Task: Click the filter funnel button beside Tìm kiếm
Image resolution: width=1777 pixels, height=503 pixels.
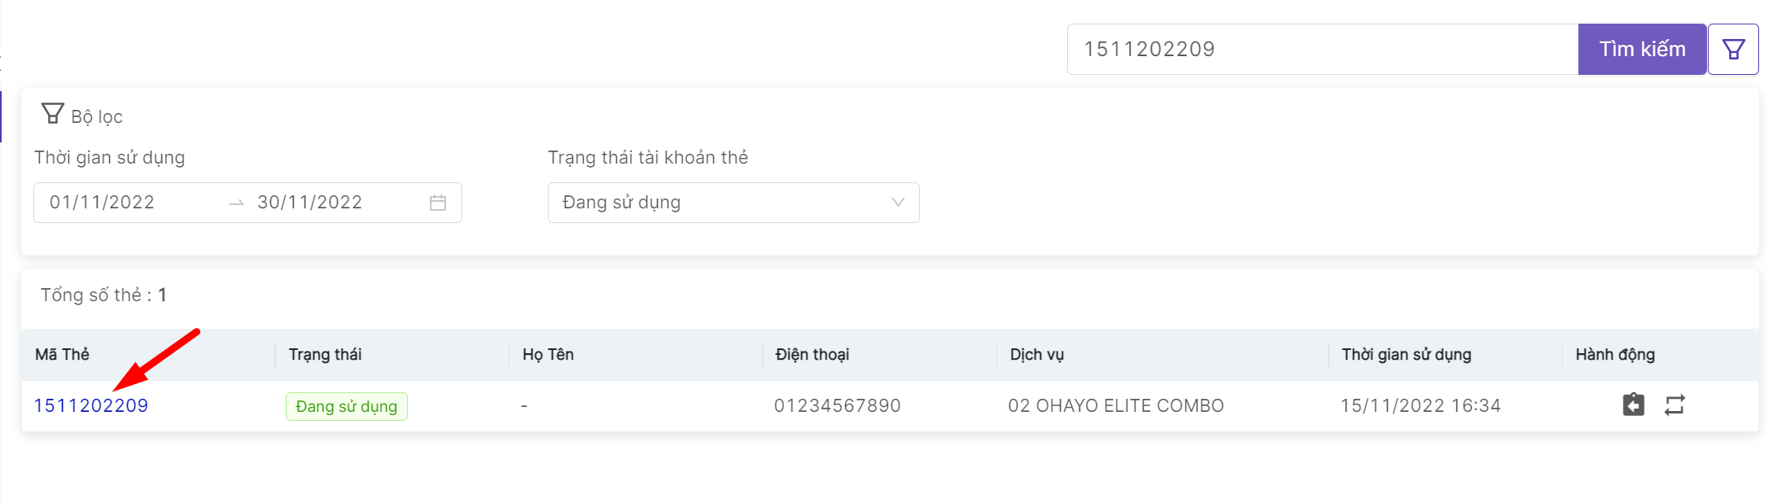Action: (1733, 50)
